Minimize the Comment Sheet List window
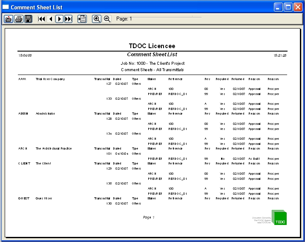305x242 pixels. point(278,7)
